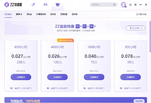This screenshot has width=151, height=103.
Task: Open customer support headphone icon
Action: click(x=130, y=5)
